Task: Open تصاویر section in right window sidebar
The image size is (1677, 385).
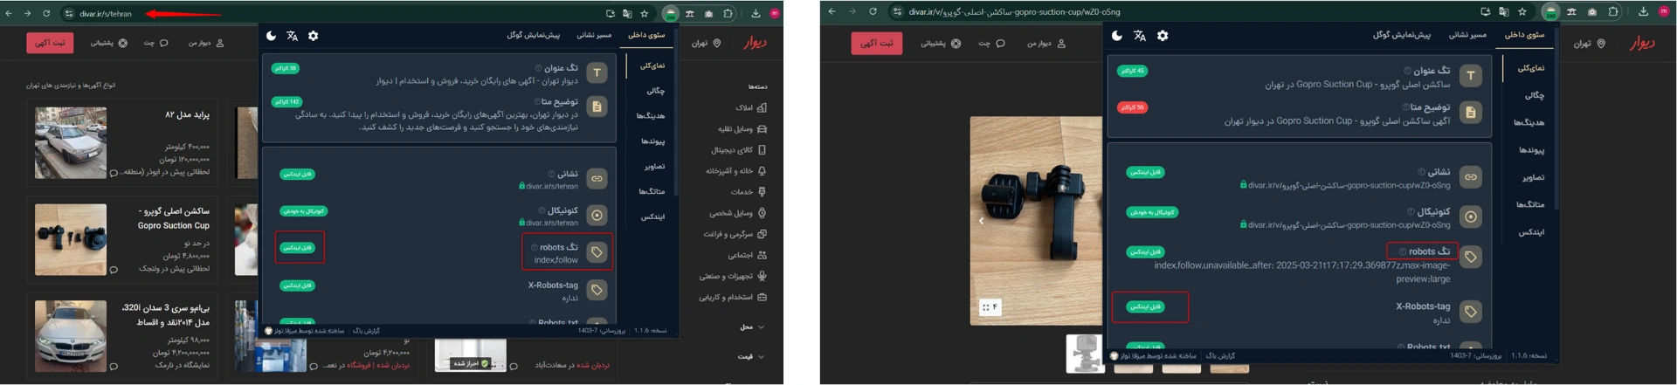Action: pos(1534,177)
